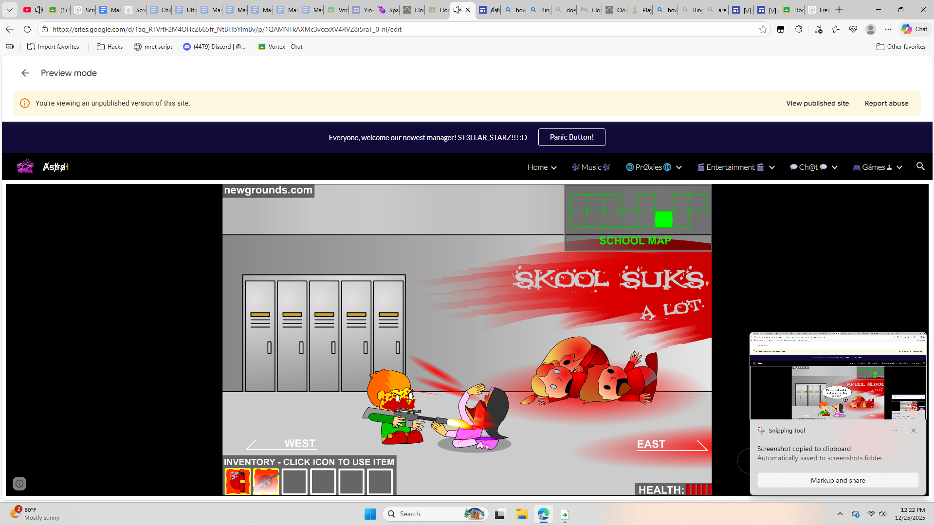Viewport: 934px width, 525px height.
Task: Open the Other favorites folder
Action: coord(901,47)
